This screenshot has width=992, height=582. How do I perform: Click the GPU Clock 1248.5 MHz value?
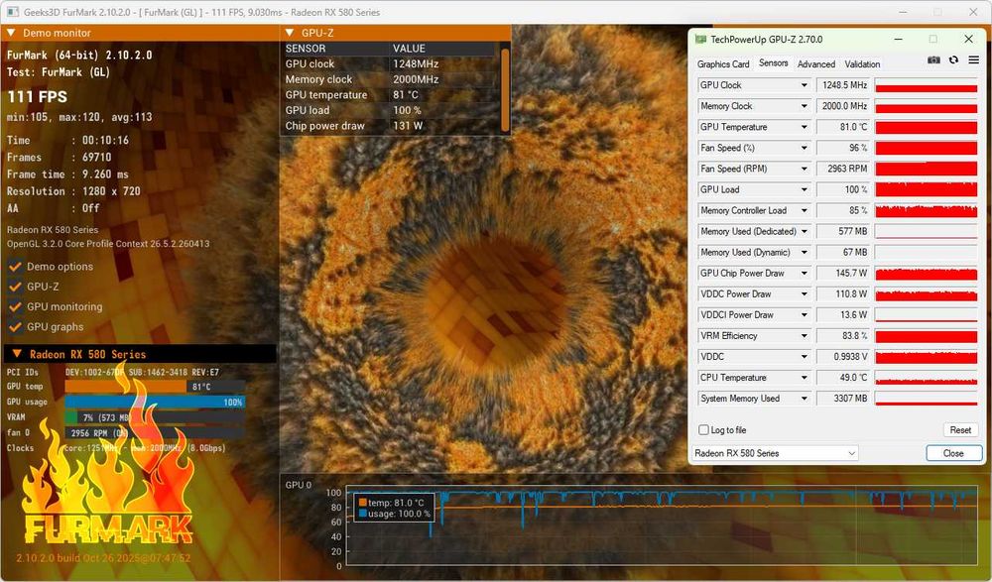[843, 84]
